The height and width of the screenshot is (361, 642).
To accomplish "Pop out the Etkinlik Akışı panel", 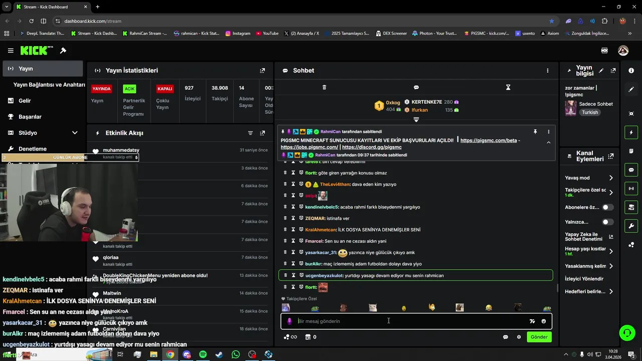I will click(x=262, y=133).
